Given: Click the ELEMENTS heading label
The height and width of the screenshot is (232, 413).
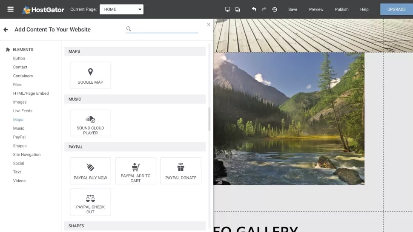Looking at the screenshot, I should click(x=23, y=49).
